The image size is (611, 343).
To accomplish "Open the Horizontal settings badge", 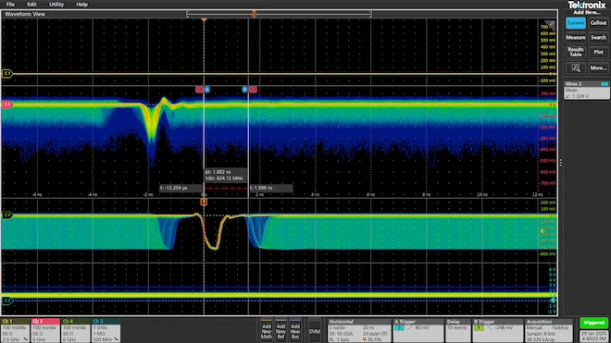I will pyautogui.click(x=359, y=331).
